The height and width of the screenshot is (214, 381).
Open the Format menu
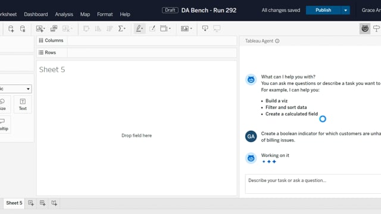coord(105,14)
